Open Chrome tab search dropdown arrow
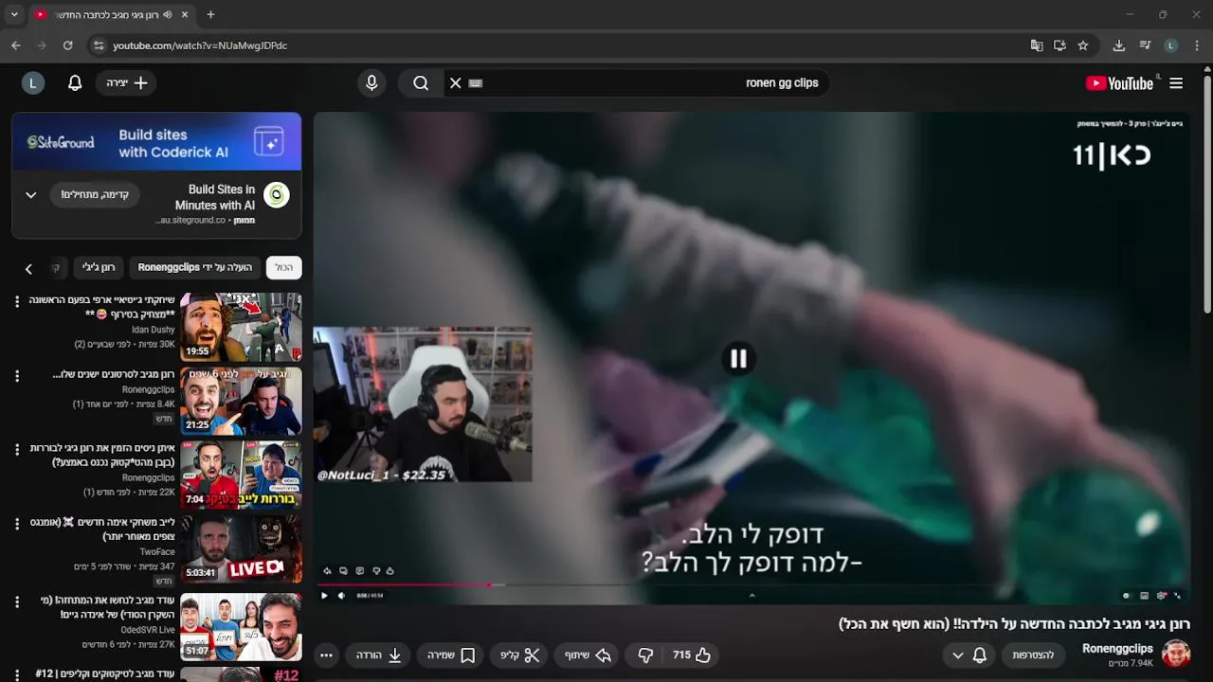The width and height of the screenshot is (1213, 682). [x=14, y=14]
